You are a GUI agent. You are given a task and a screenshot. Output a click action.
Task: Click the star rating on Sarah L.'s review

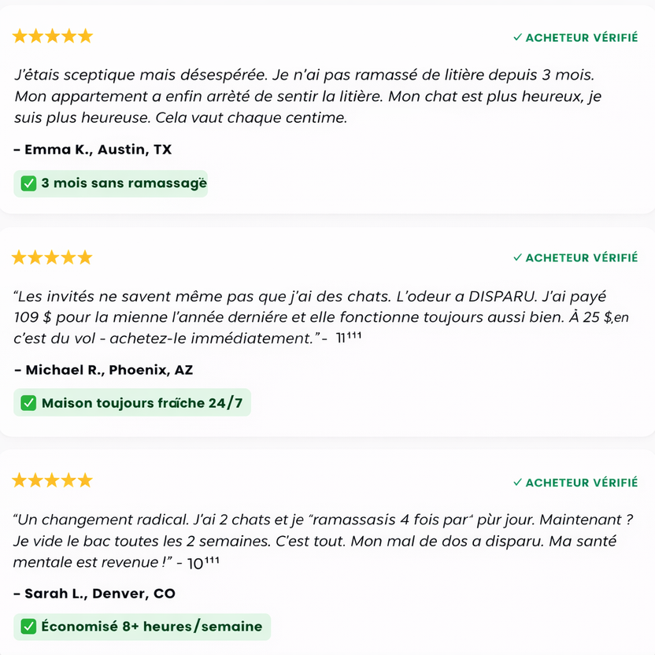(53, 481)
